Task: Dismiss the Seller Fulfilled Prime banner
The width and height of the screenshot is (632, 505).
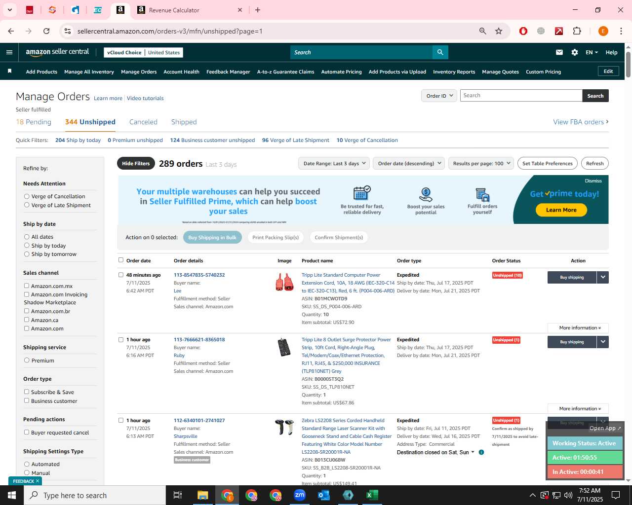Action: [x=593, y=181]
